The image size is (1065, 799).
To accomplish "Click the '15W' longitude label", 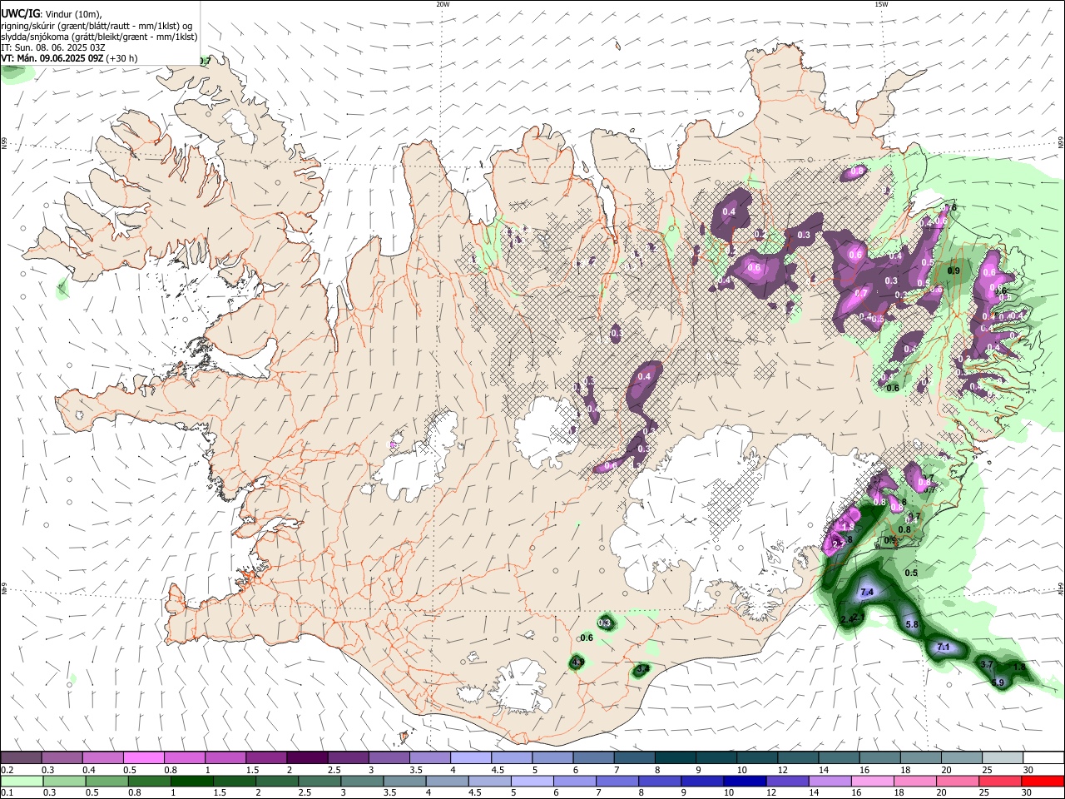I will (x=881, y=4).
